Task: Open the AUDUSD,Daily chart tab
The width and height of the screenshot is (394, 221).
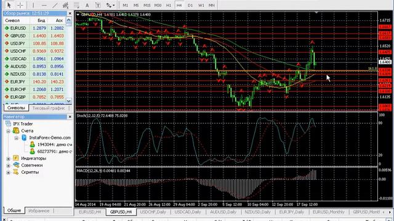Action: click(x=223, y=212)
